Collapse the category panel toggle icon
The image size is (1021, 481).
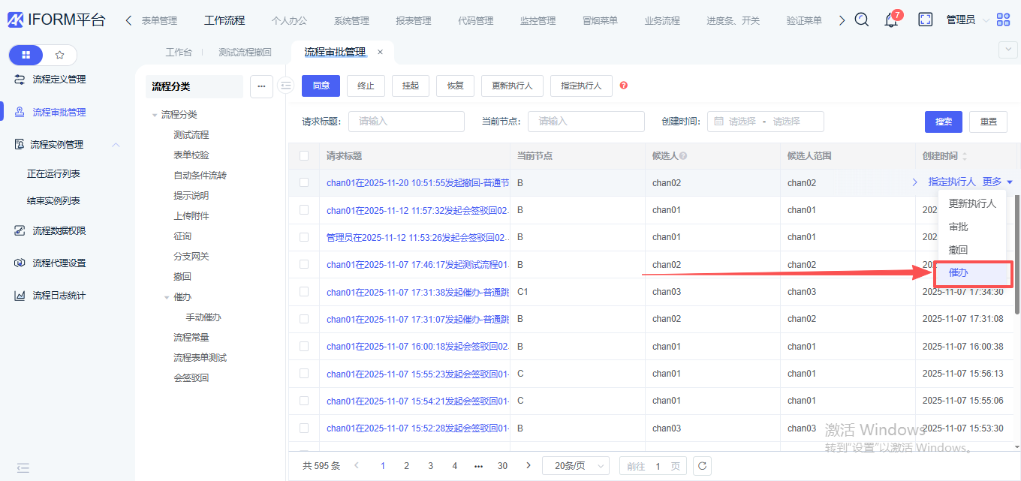click(x=285, y=86)
